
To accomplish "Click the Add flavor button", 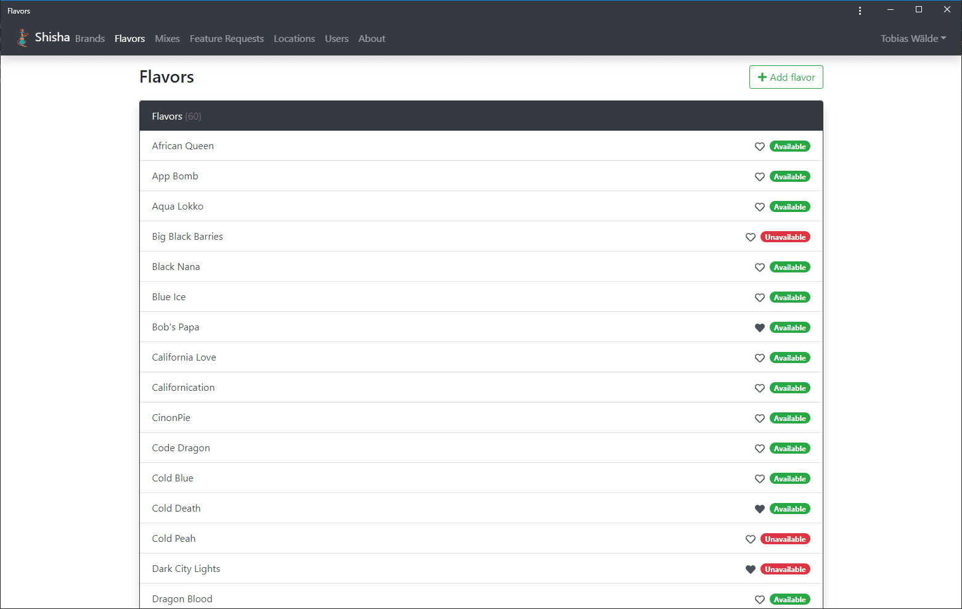I will [786, 77].
